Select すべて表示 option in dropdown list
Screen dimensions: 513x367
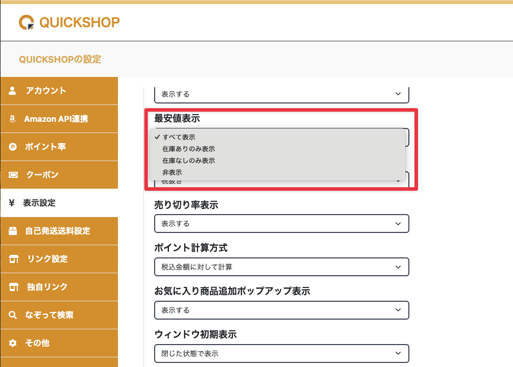[179, 137]
